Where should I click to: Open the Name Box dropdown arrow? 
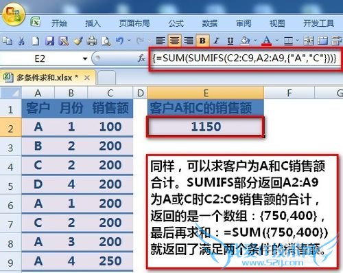click(x=85, y=59)
